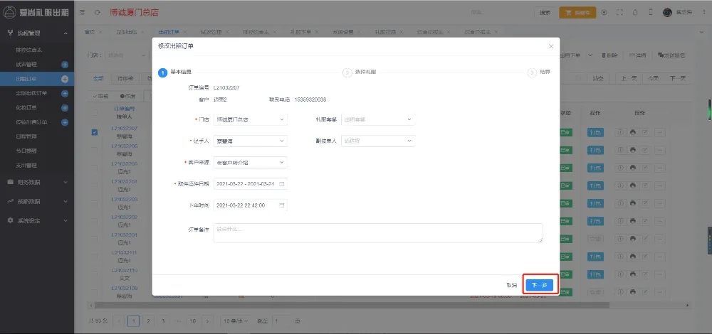Open notifications via the bell icon

(634, 12)
